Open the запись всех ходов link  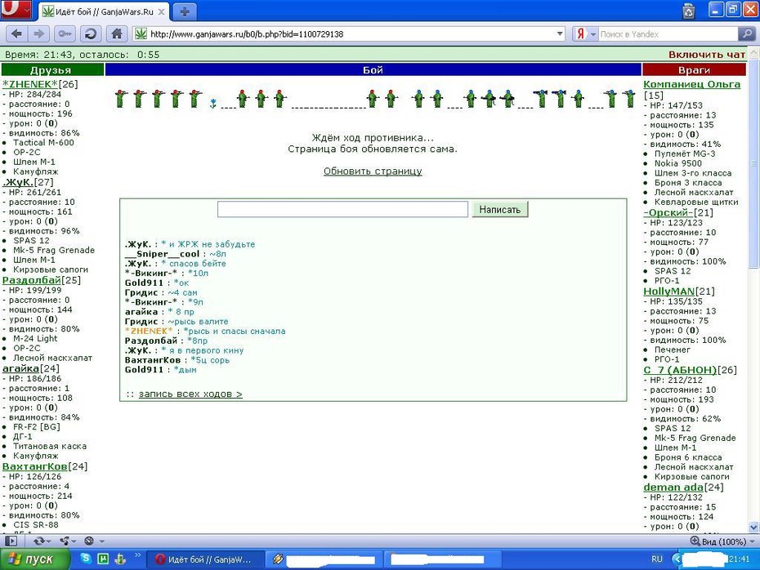pos(190,394)
